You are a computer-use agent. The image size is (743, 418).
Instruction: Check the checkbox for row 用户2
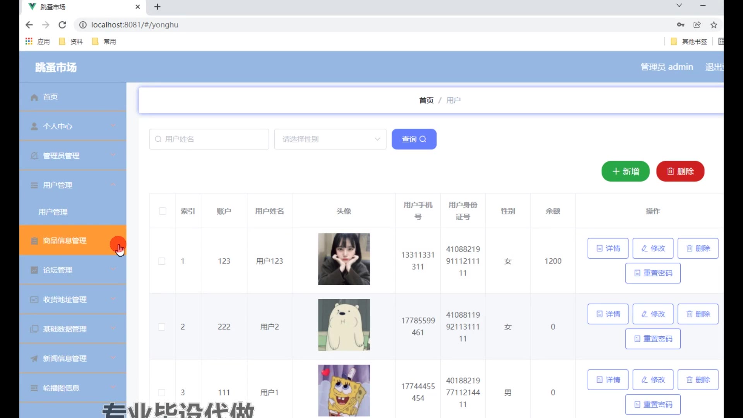coord(162,327)
